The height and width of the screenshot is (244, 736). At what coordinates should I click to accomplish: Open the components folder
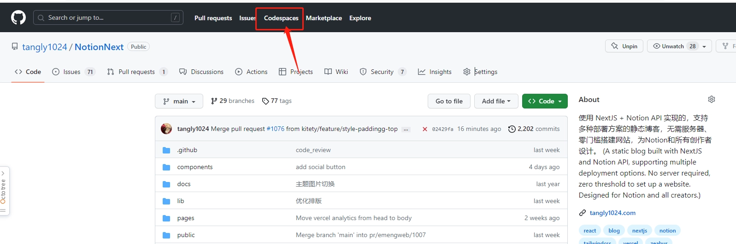[195, 167]
